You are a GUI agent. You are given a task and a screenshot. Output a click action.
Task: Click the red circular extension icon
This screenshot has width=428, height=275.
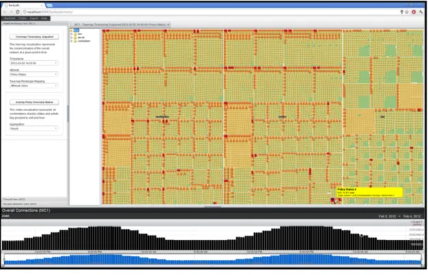coord(414,12)
